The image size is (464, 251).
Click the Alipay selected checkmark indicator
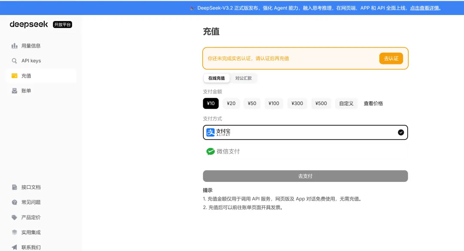tap(401, 133)
